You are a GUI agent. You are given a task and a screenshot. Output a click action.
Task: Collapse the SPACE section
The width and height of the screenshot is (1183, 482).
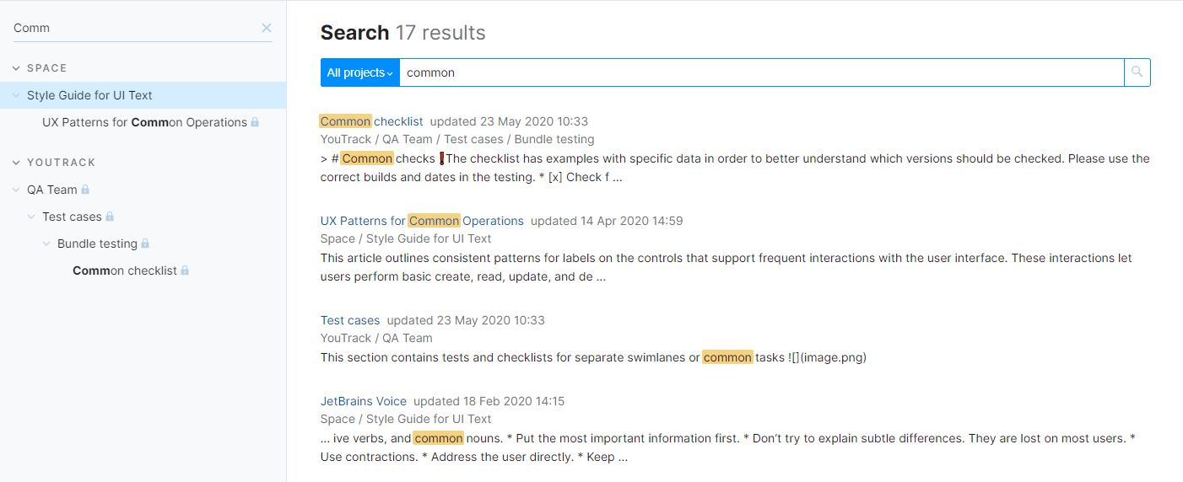(16, 68)
